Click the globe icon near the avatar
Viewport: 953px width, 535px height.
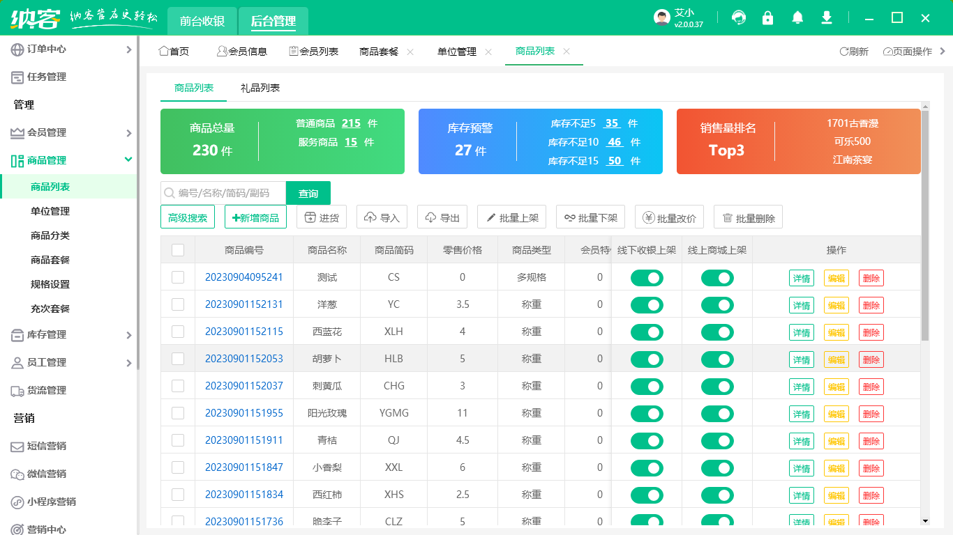739,17
